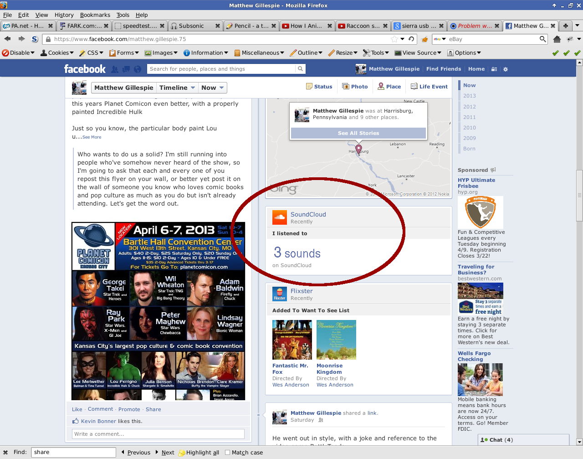Open the Forms dropdown
The width and height of the screenshot is (583, 459).
click(124, 53)
